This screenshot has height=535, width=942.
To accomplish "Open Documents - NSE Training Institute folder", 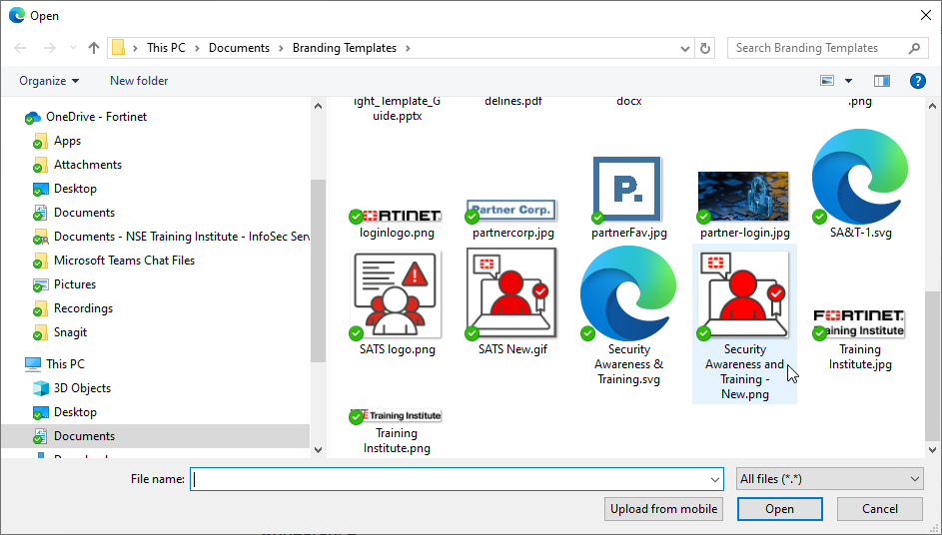I will tap(182, 237).
